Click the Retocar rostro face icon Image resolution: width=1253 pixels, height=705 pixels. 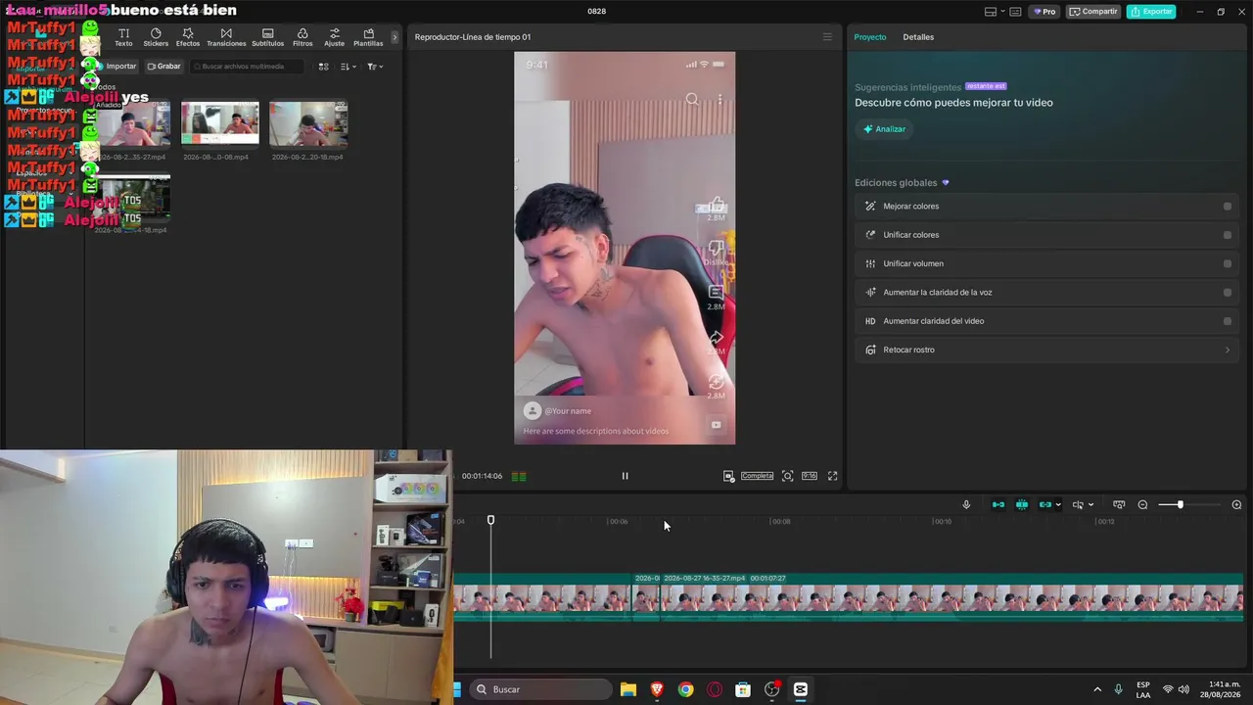click(x=870, y=350)
